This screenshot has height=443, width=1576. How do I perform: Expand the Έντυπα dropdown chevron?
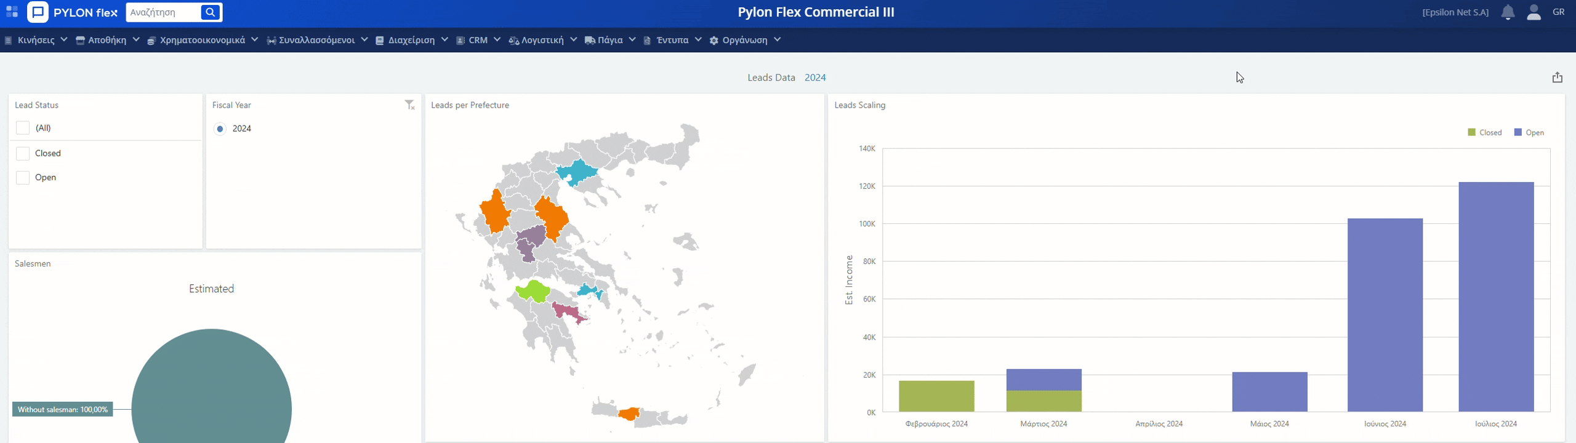pyautogui.click(x=698, y=39)
